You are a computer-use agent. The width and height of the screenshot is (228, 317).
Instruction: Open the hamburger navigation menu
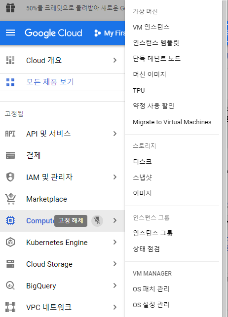10,33
